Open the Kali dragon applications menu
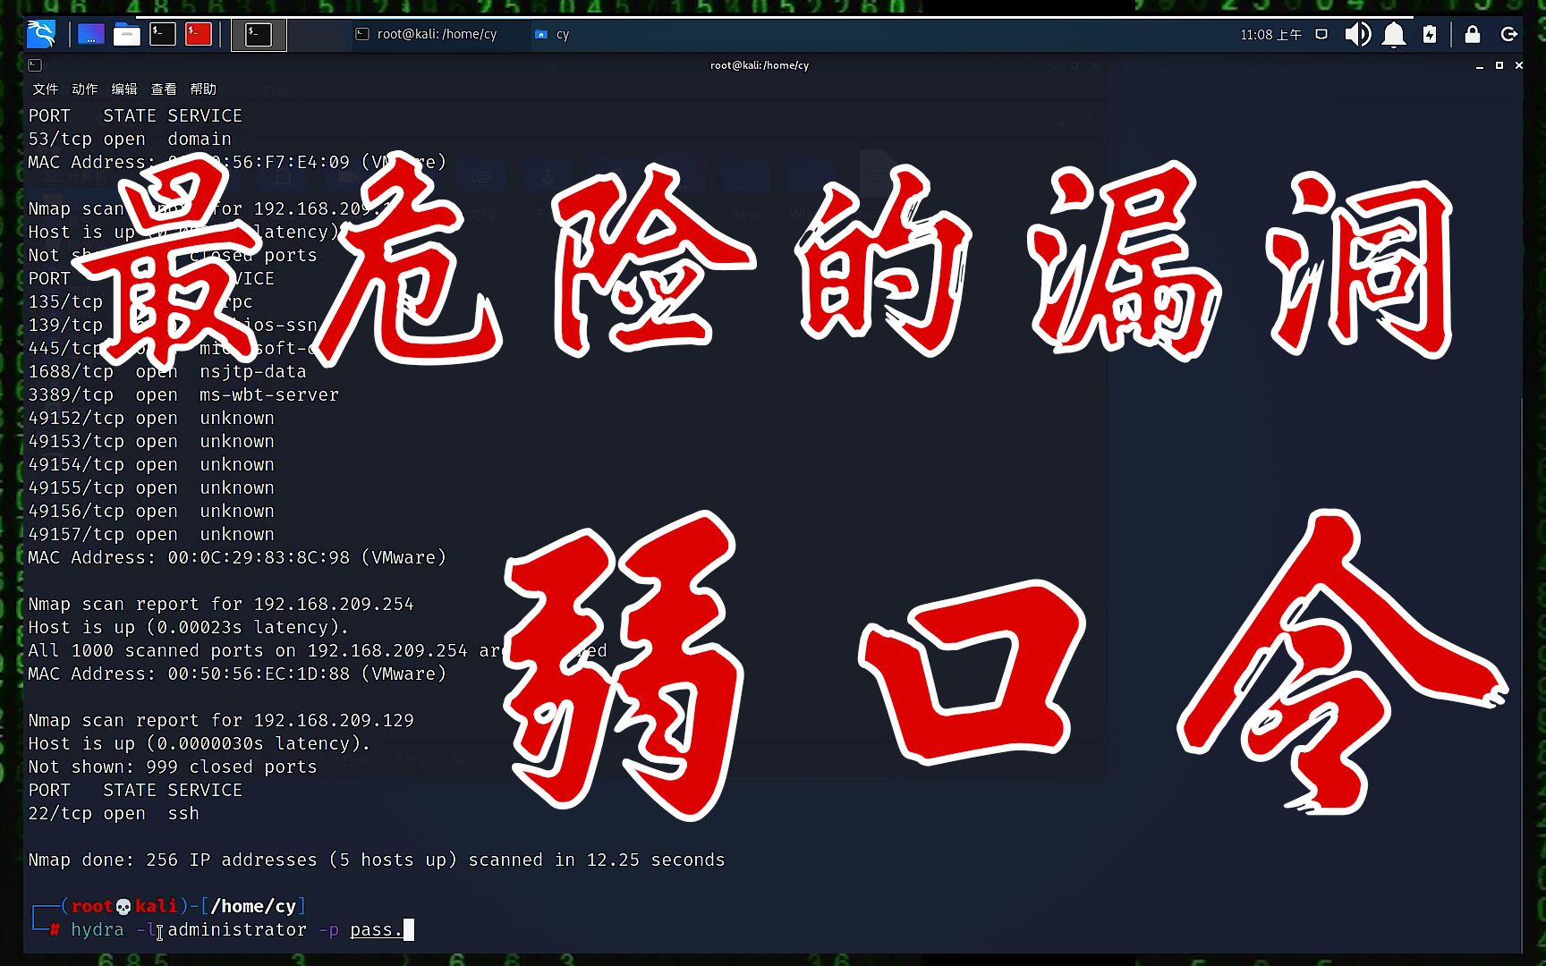The height and width of the screenshot is (966, 1546). pyautogui.click(x=41, y=34)
